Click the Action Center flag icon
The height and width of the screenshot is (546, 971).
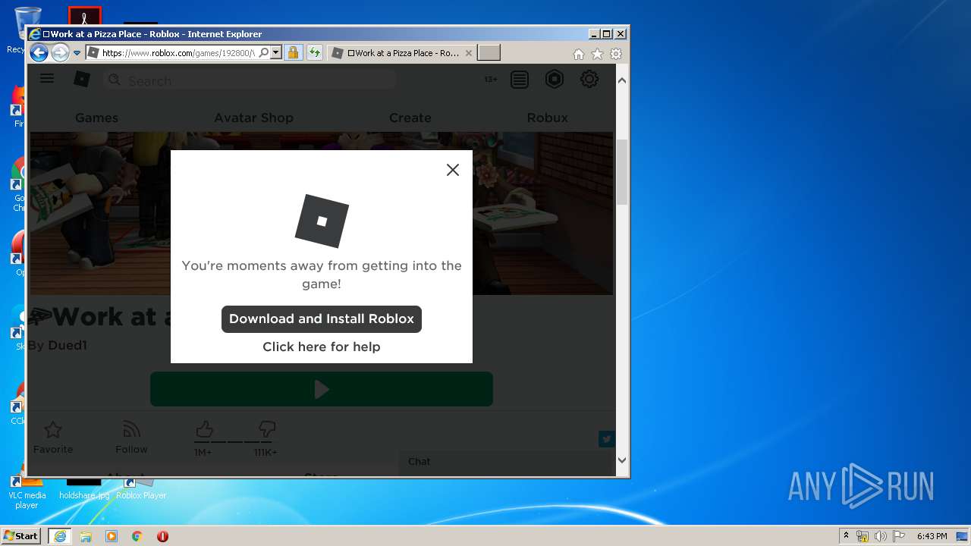[899, 536]
